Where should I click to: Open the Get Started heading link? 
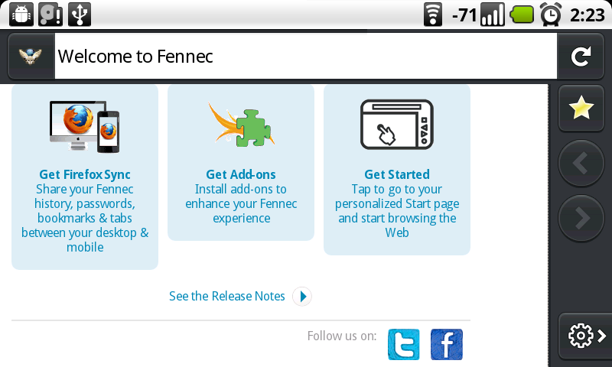click(397, 174)
